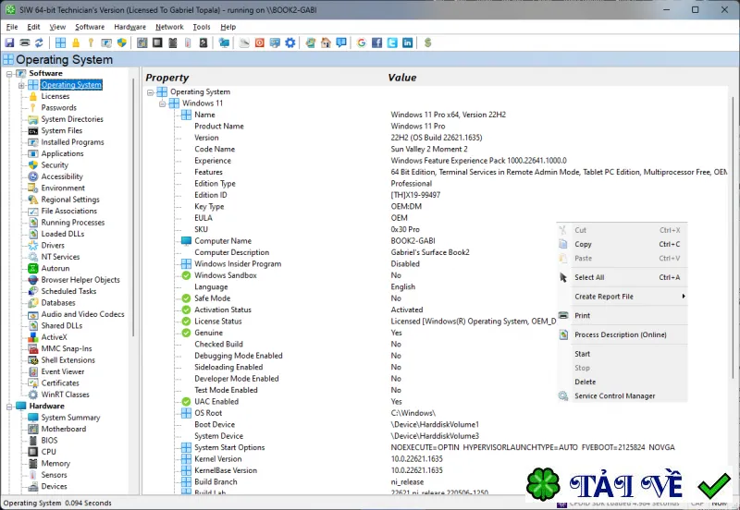Click the Facebook toolbar icon
740x510 pixels.
(x=376, y=42)
